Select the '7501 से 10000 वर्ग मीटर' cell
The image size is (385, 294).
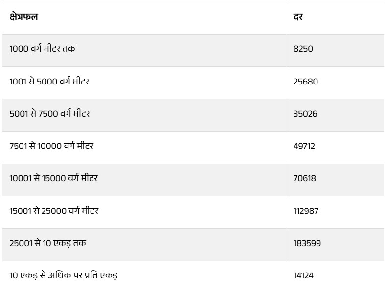click(51, 146)
